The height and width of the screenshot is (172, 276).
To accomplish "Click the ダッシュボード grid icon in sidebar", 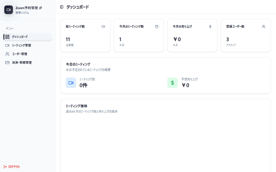I will click(x=7, y=37).
